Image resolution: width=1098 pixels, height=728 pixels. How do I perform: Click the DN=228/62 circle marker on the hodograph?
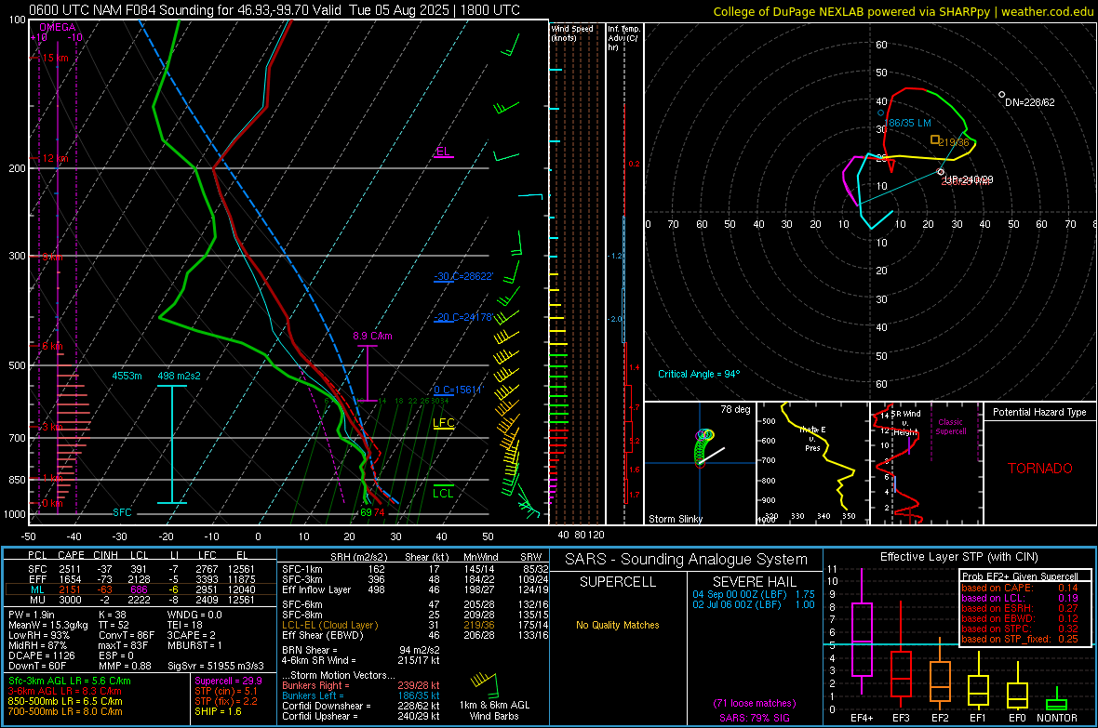pyautogui.click(x=1001, y=95)
